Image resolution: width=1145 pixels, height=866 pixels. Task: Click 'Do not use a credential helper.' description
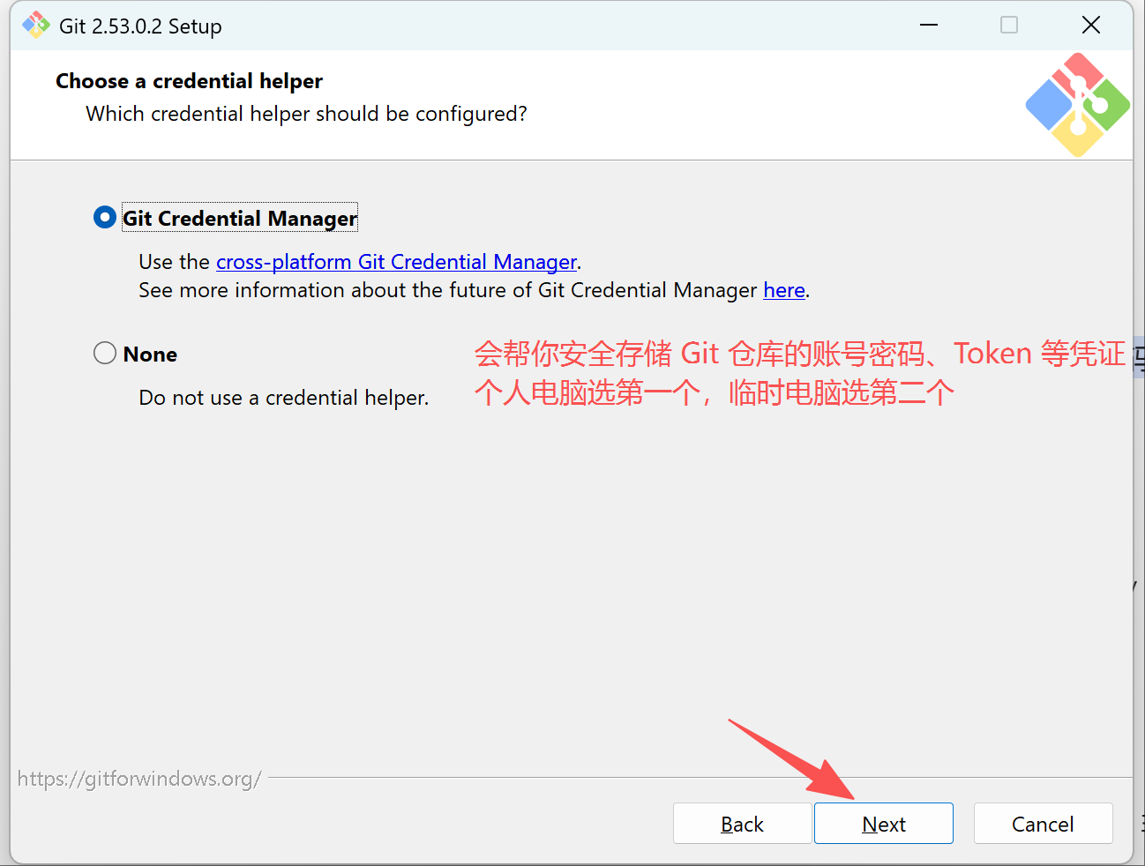click(283, 398)
